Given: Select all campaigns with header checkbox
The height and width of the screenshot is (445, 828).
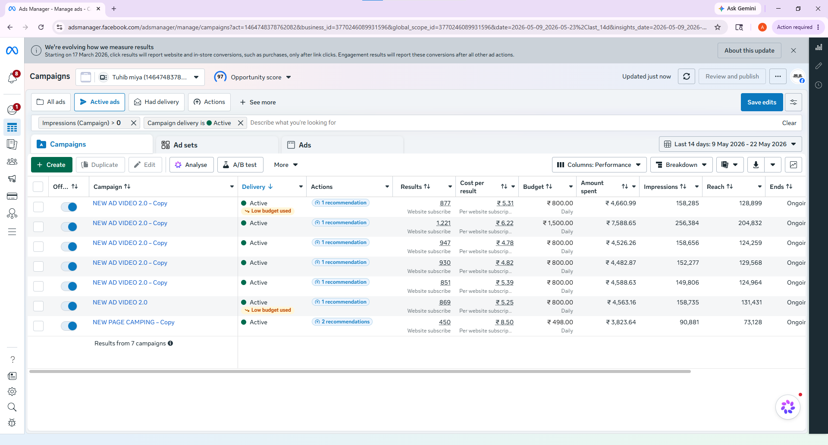Looking at the screenshot, I should [x=38, y=187].
